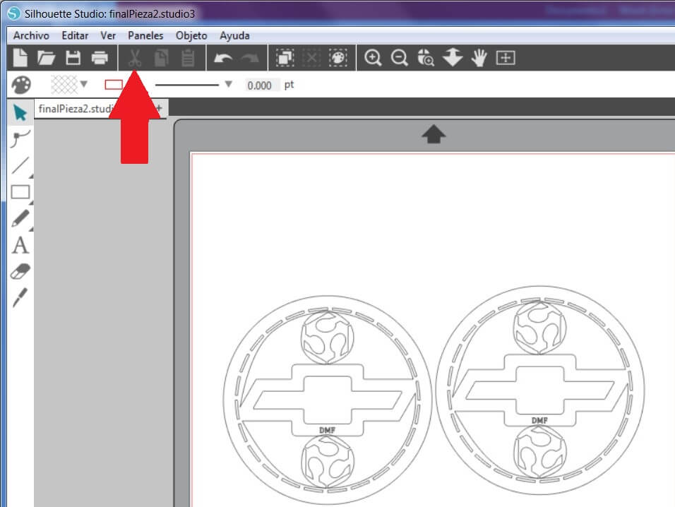Click the Print icon

tap(100, 58)
